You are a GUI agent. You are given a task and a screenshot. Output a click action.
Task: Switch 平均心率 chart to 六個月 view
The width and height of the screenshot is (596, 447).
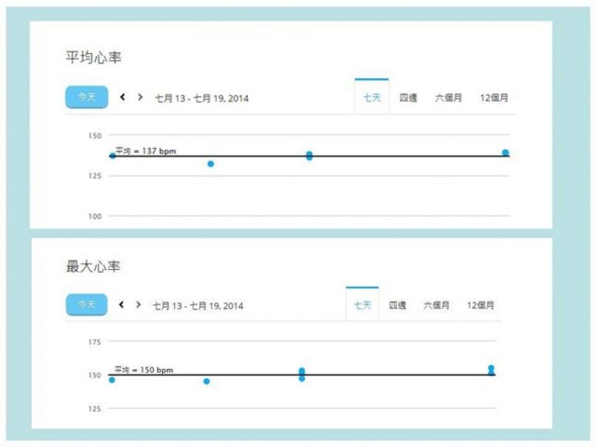click(448, 97)
